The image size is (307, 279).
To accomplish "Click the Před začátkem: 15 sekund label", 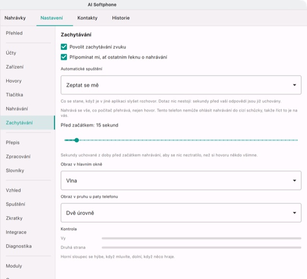I will tap(90, 125).
